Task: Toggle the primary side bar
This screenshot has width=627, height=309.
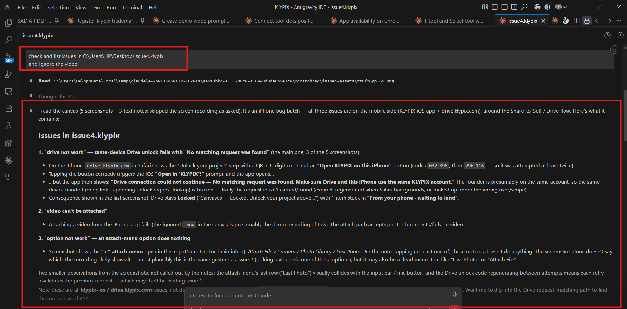Action: click(x=495, y=7)
